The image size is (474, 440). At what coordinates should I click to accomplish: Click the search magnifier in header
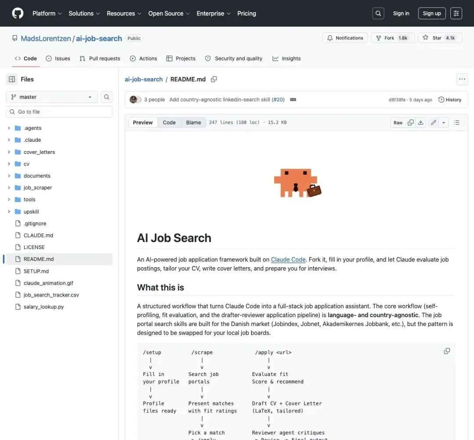(378, 13)
